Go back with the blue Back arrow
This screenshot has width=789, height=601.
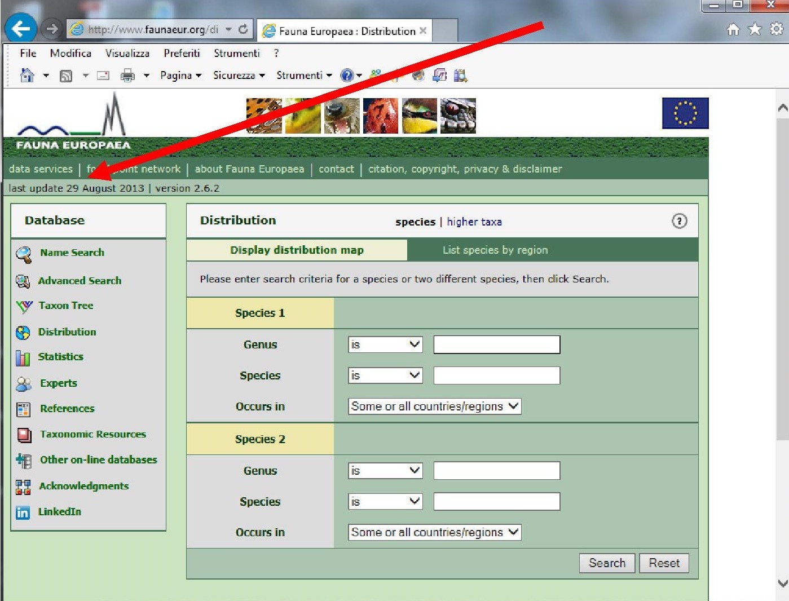(x=20, y=28)
